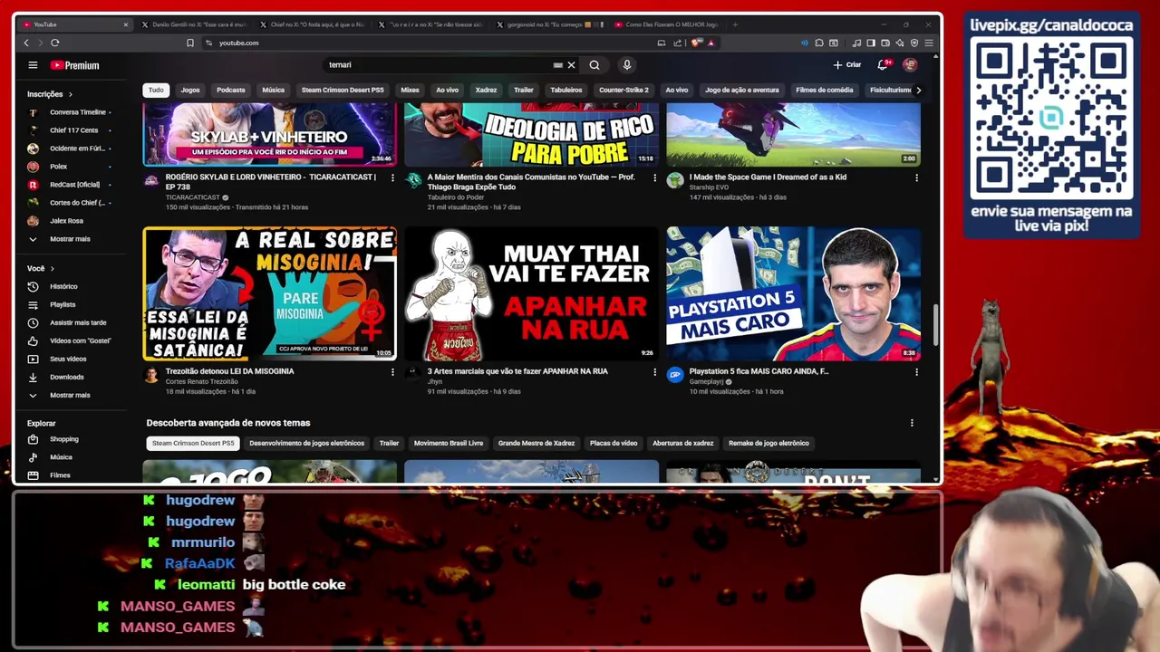
Task: Open the YouTube hamburger guide menu
Action: 33,65
